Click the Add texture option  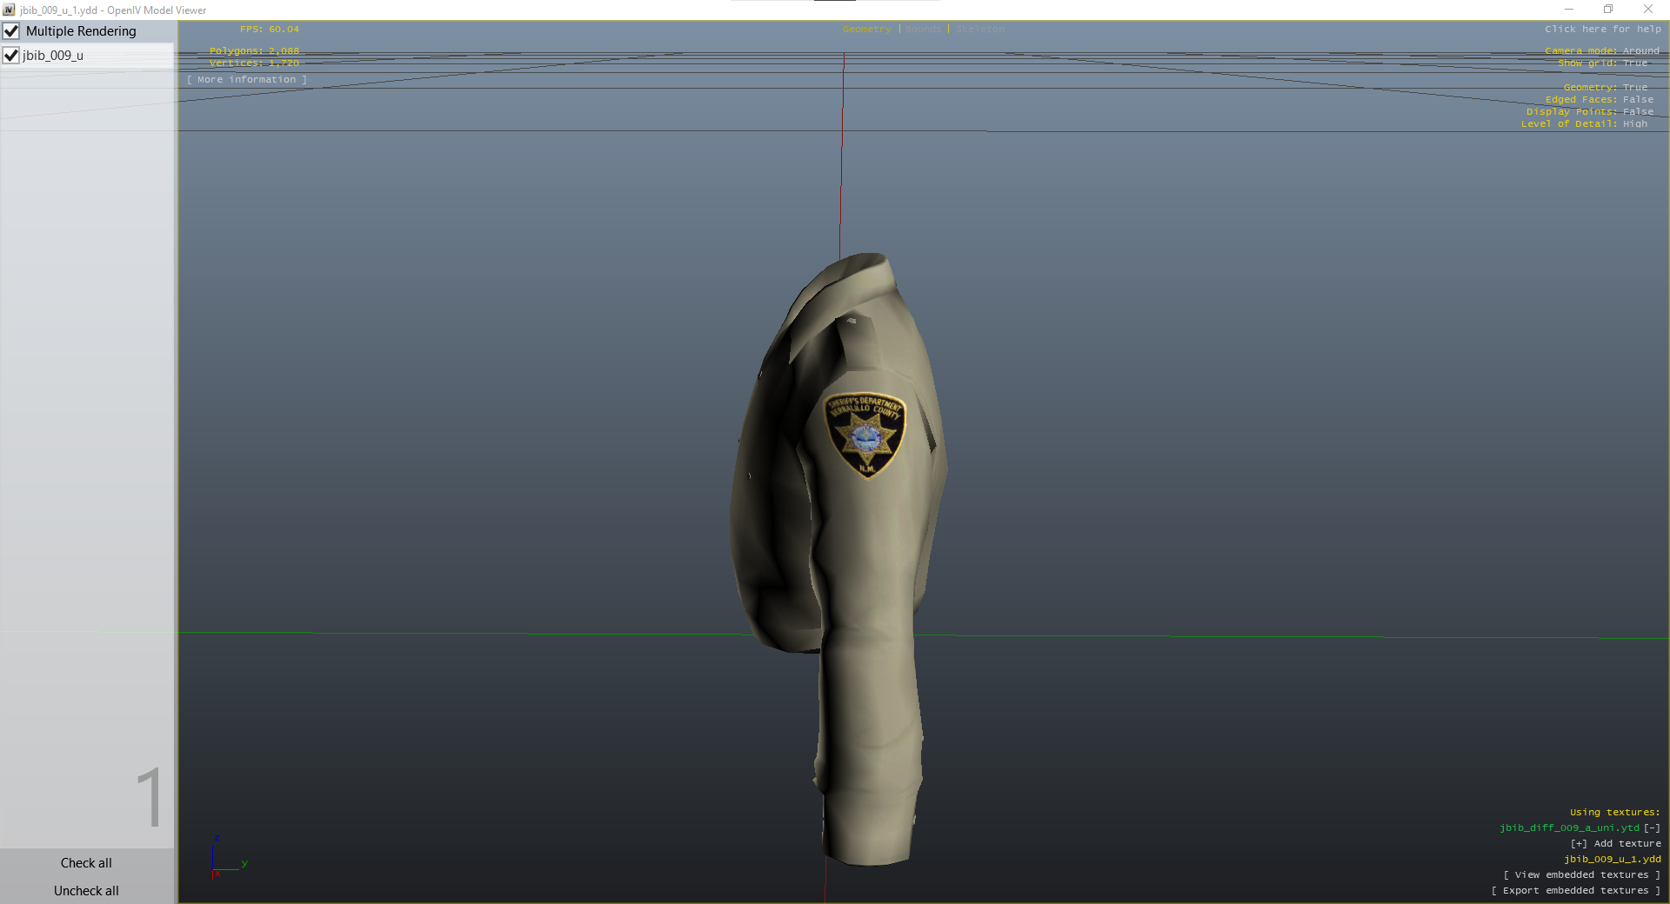(1615, 844)
